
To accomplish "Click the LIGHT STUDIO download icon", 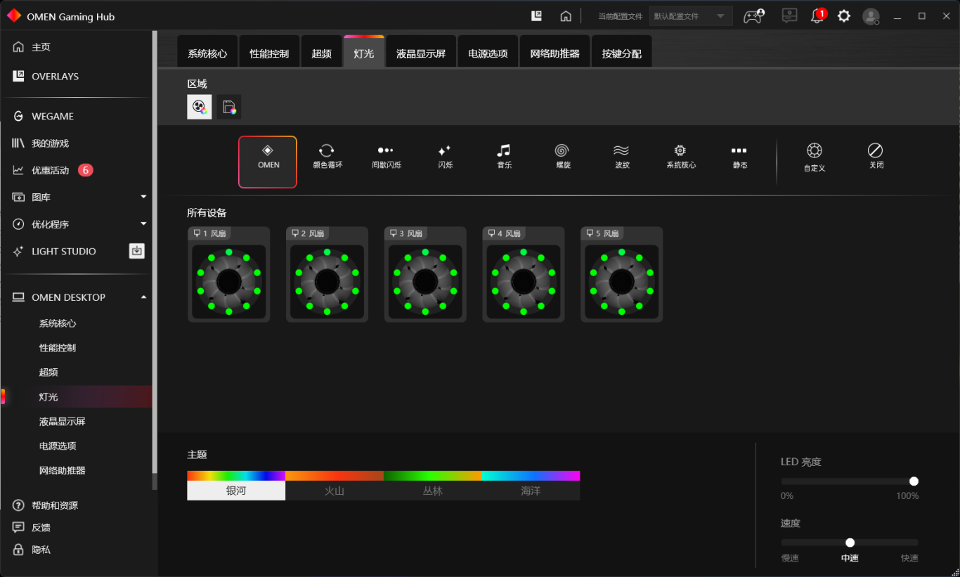I will [136, 251].
